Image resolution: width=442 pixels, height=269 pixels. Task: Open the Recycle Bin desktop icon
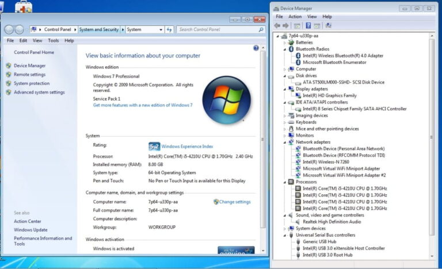tap(24, 7)
